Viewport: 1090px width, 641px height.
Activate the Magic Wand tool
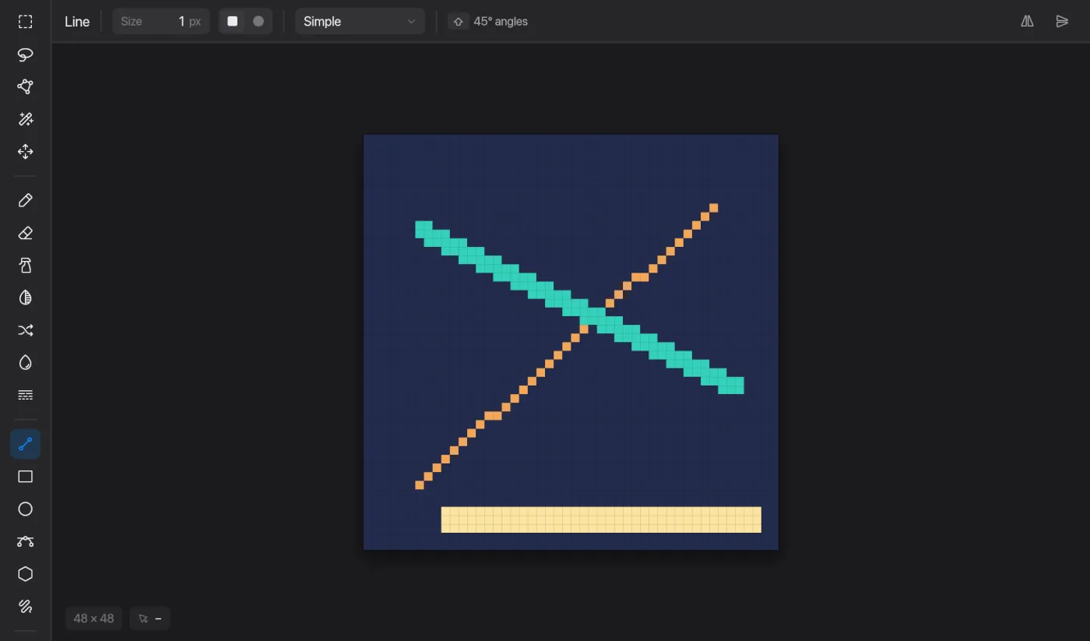pyautogui.click(x=25, y=119)
